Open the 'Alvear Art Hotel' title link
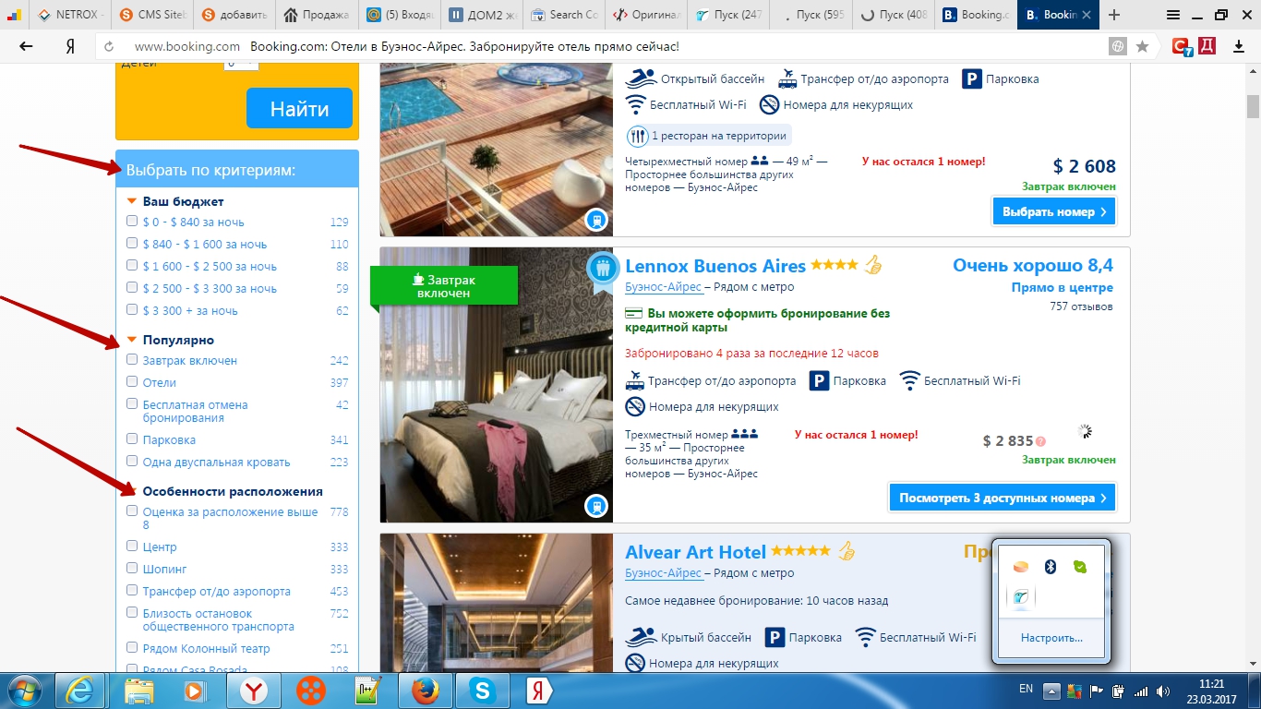 695,552
